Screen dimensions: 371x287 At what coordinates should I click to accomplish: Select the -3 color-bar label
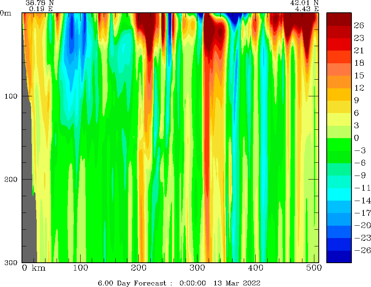click(360, 150)
